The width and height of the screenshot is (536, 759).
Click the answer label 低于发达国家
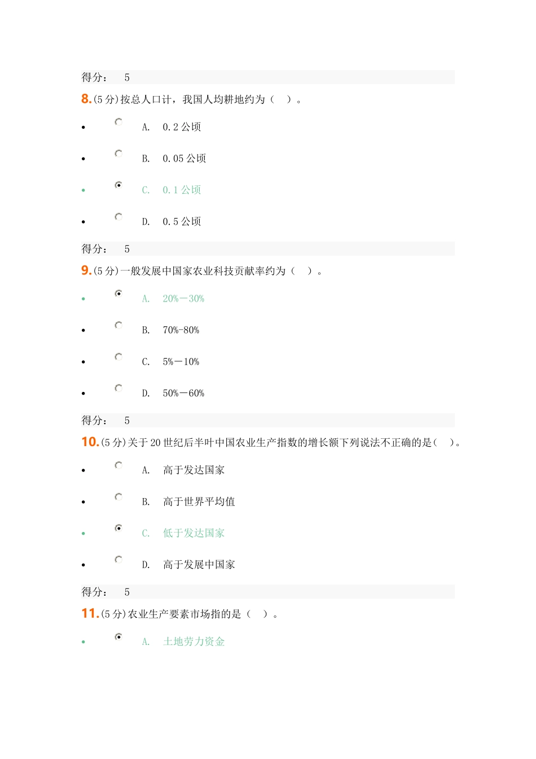pyautogui.click(x=194, y=534)
